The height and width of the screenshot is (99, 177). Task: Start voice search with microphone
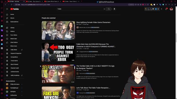[x=114, y=9]
